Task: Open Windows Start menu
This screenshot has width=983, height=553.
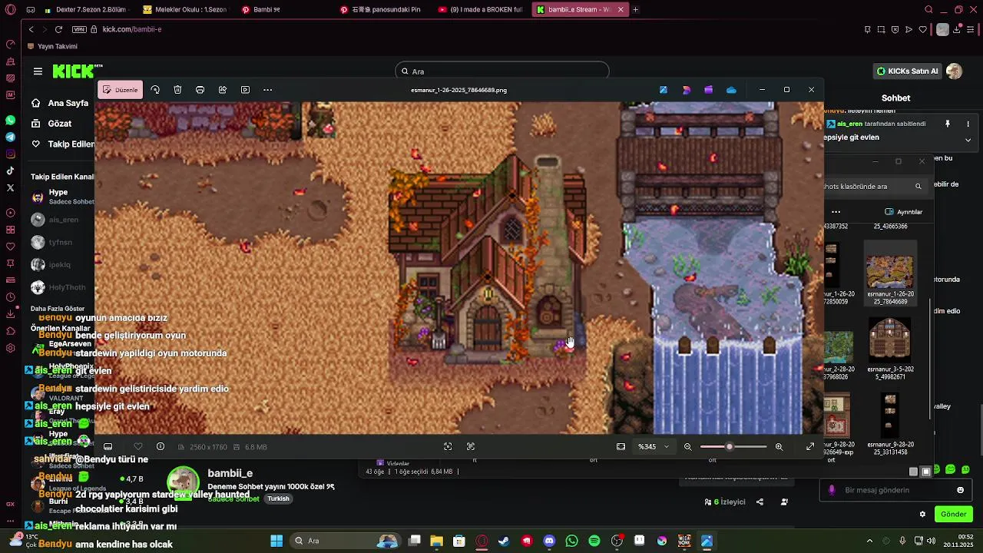Action: click(x=276, y=541)
